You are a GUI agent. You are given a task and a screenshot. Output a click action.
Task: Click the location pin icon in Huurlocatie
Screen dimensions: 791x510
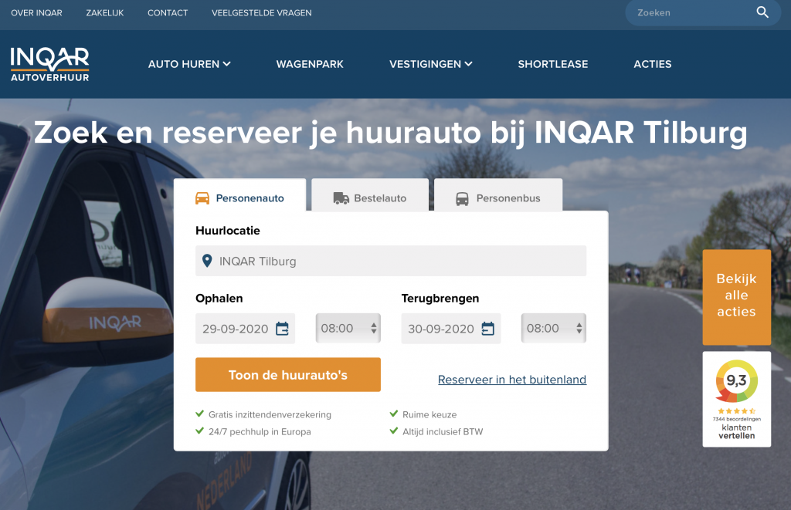[x=207, y=261]
